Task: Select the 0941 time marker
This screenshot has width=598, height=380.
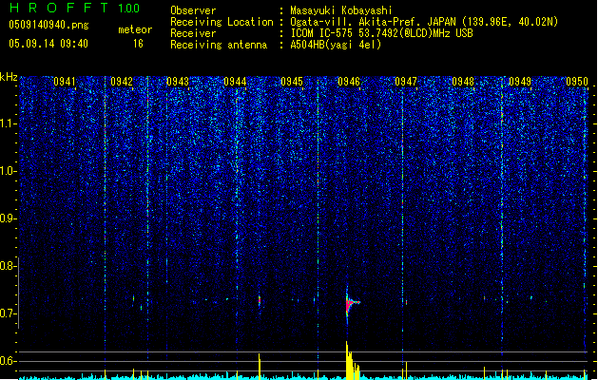Action: [x=65, y=83]
